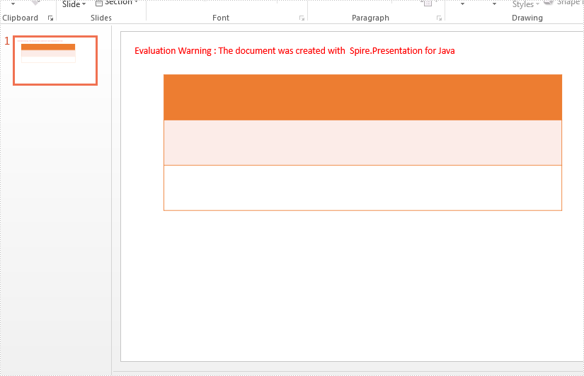Click the Shape fill icon in Drawing
Image resolution: width=584 pixels, height=376 pixels.
point(549,3)
